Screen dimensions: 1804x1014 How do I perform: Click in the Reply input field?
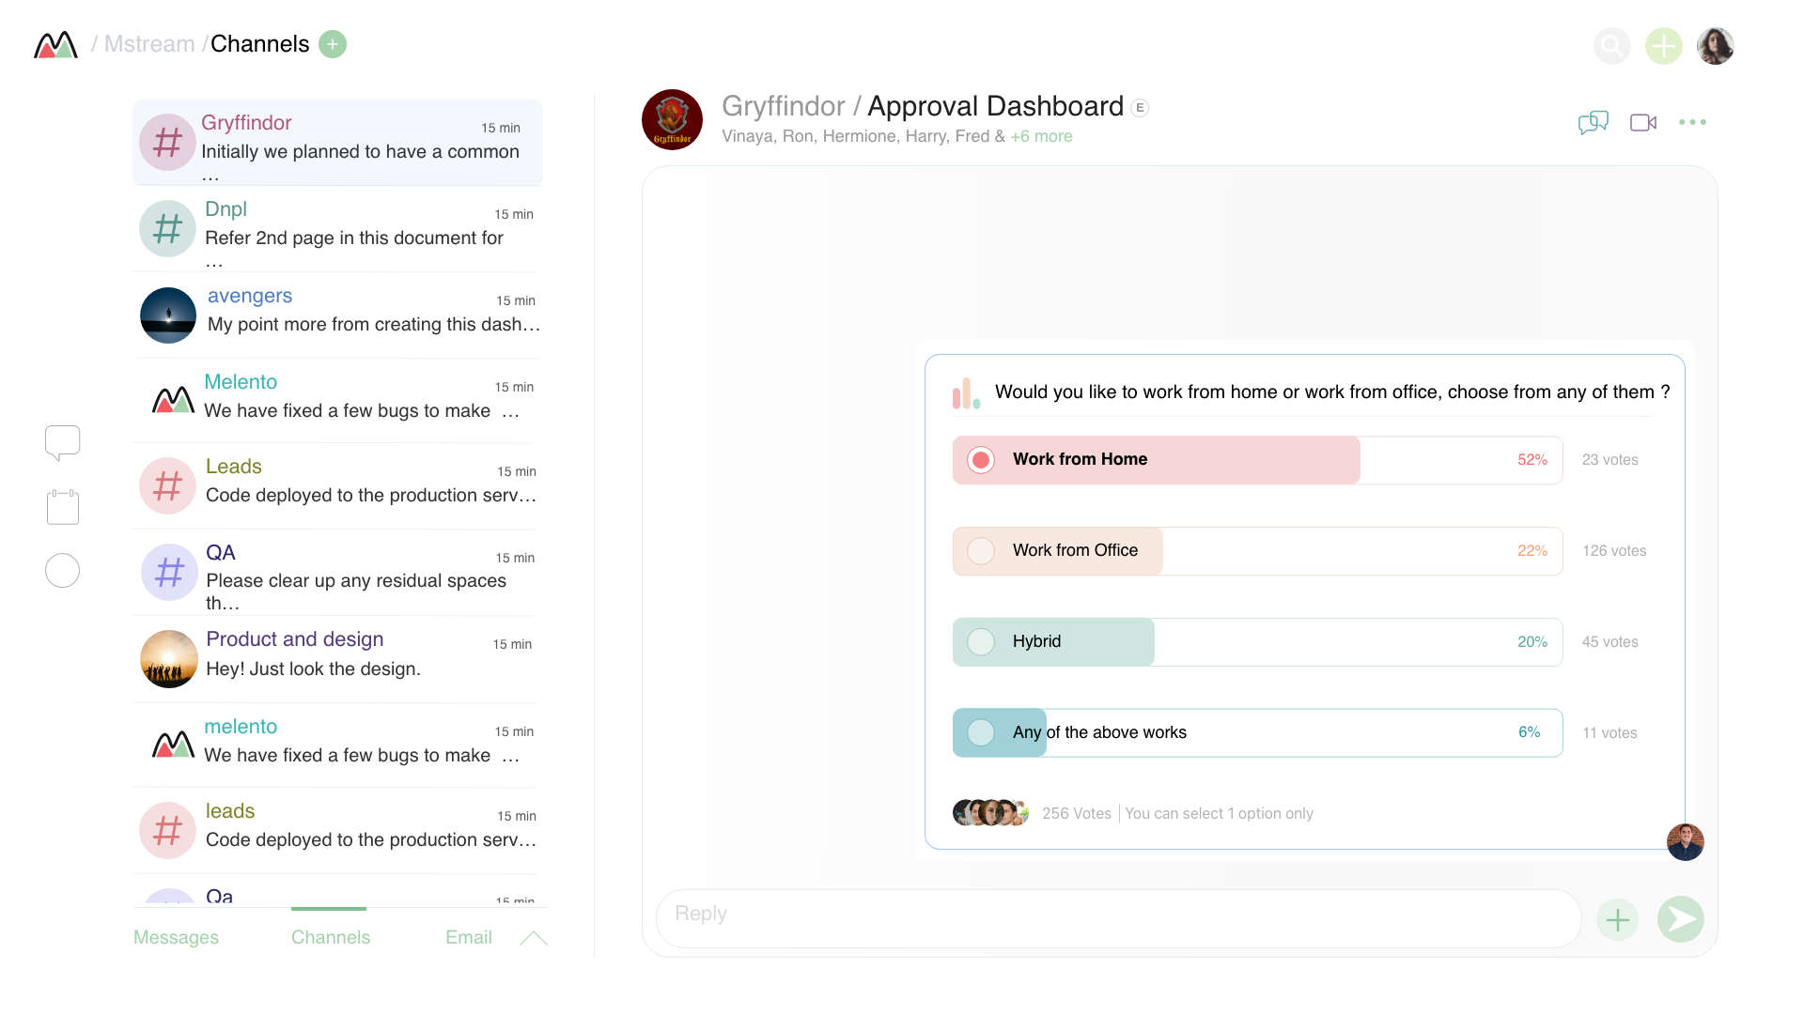click(1118, 919)
